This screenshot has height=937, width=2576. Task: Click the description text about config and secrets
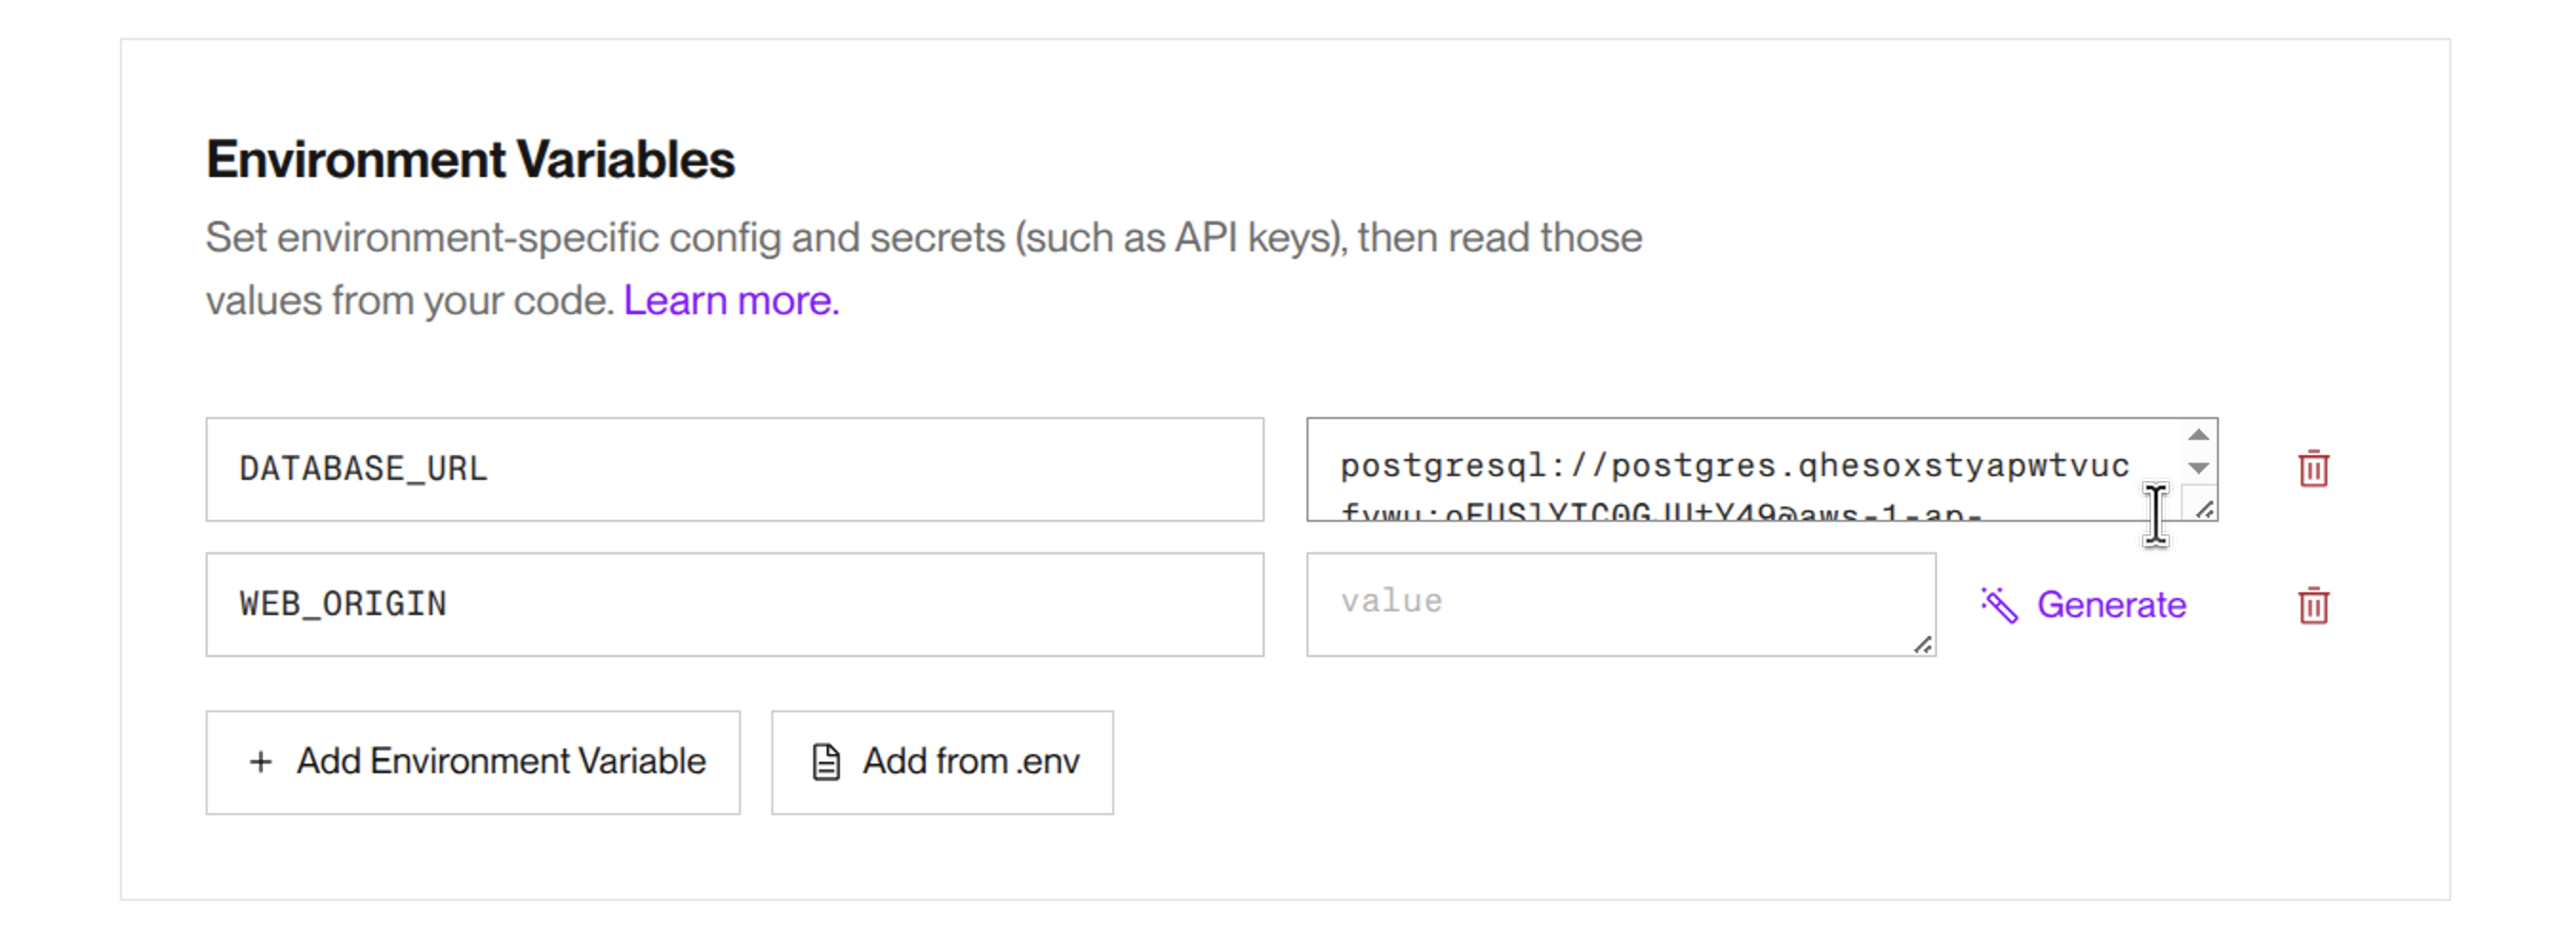tap(922, 239)
